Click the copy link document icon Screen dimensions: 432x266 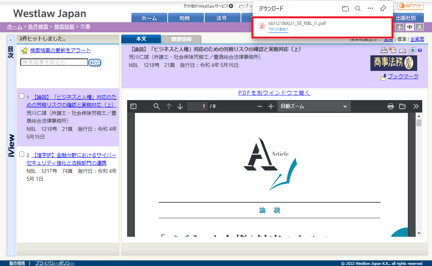[x=413, y=50]
